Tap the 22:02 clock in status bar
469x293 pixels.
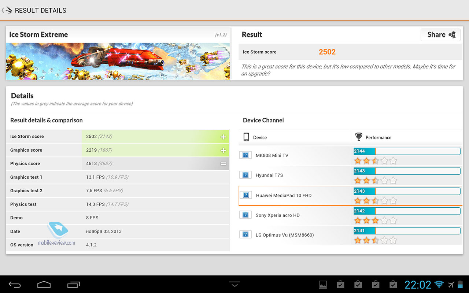click(x=418, y=285)
